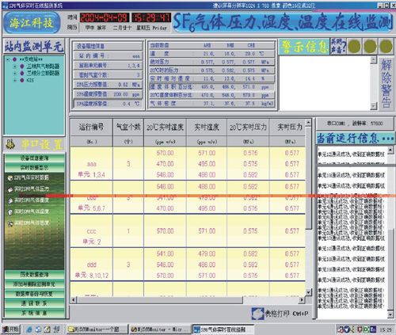Open the 设备信息查询 menu bar
Viewport: 396px width, 335px height.
tap(34, 158)
